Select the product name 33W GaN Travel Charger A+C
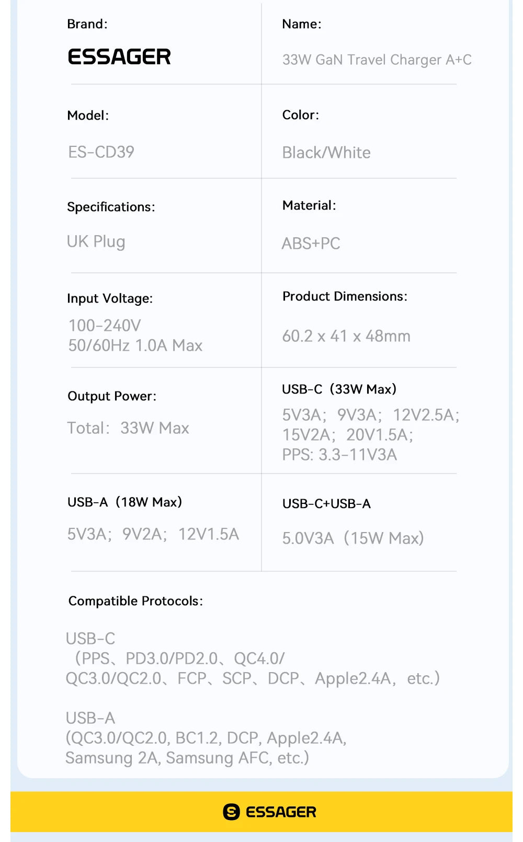523x842 pixels. pos(377,60)
